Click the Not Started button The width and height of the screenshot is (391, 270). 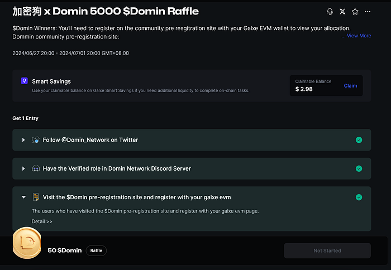pyautogui.click(x=327, y=250)
